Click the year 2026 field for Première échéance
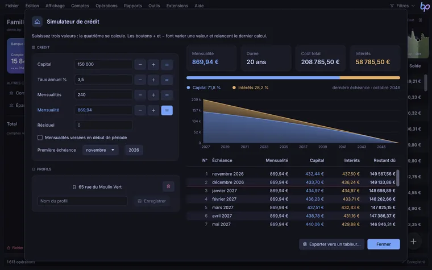 pos(134,150)
